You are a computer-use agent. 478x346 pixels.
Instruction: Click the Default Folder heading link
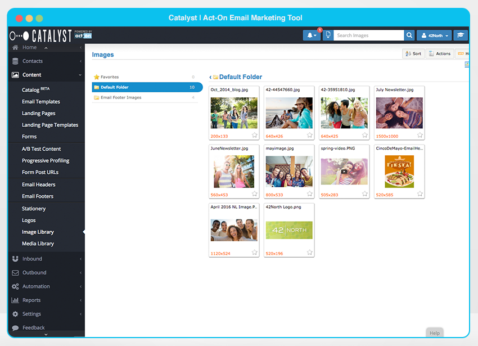[241, 77]
